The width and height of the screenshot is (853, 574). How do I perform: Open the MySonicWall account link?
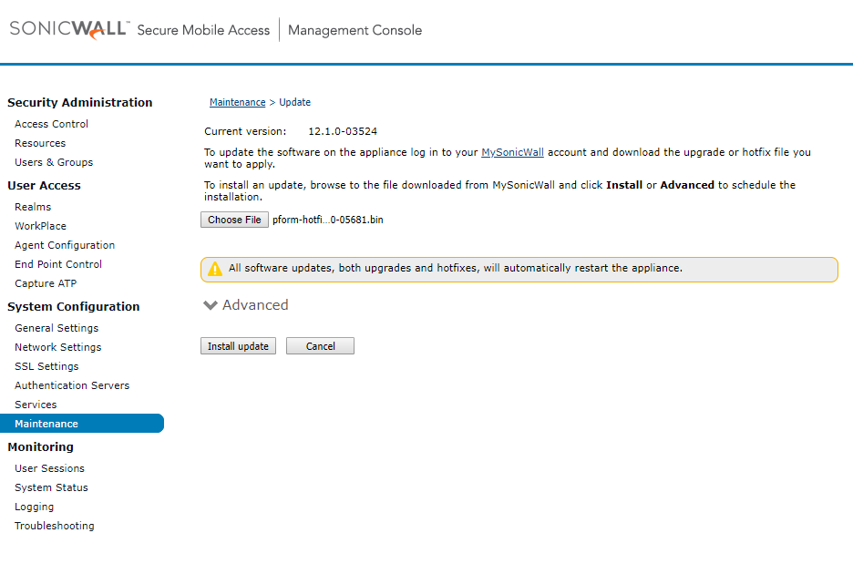512,152
